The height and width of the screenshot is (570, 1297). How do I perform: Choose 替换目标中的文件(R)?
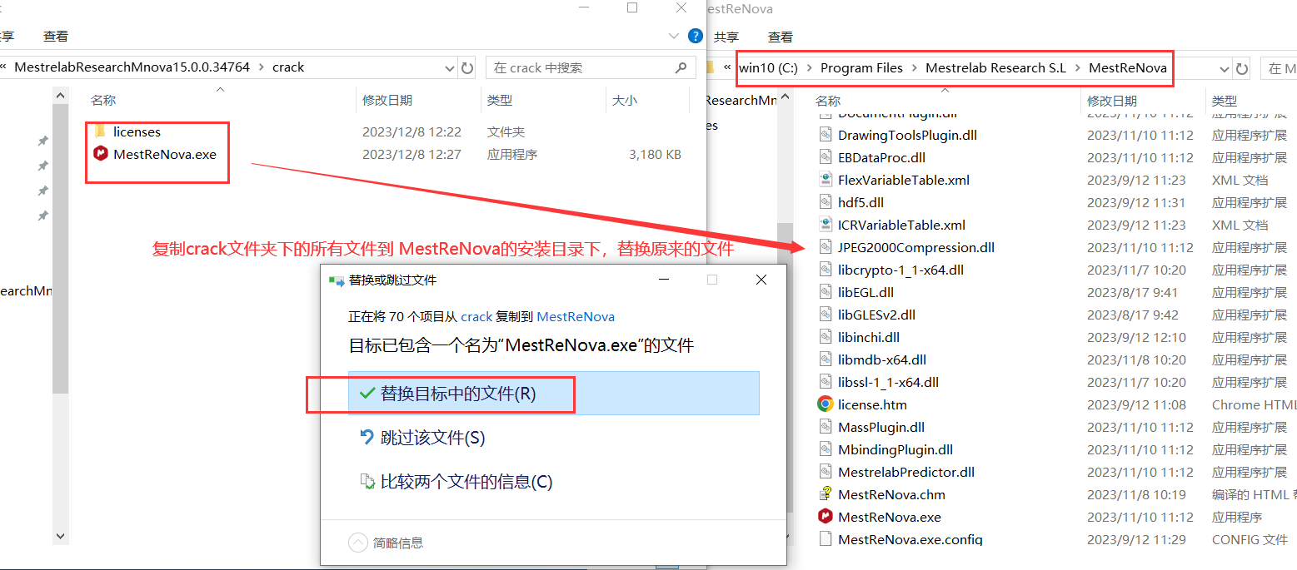554,394
